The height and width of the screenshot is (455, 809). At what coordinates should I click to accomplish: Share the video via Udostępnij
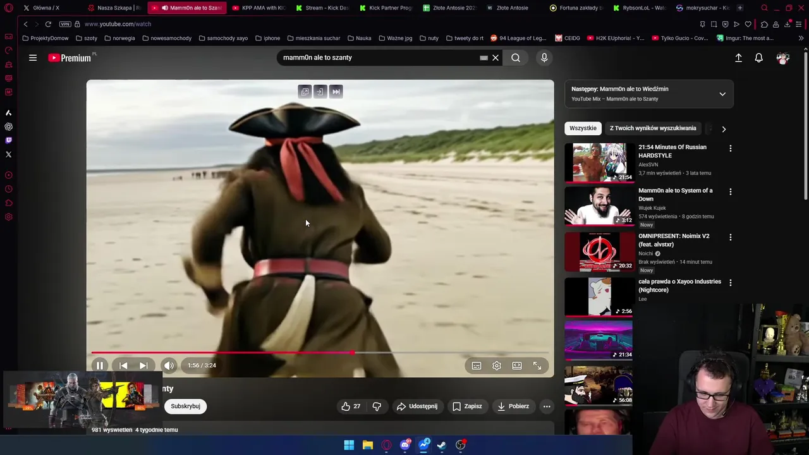[x=417, y=406]
